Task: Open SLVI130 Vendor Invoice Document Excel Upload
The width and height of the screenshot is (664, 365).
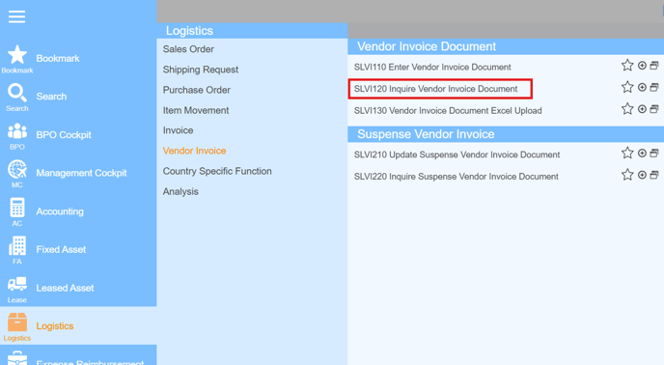Action: point(448,111)
